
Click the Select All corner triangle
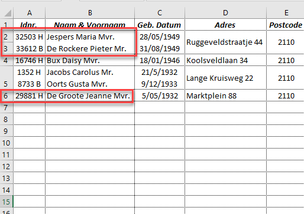(x=8, y=13)
